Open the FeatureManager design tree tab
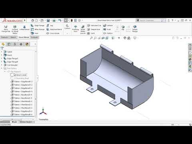This screenshot has height=144, width=192. 3,44
